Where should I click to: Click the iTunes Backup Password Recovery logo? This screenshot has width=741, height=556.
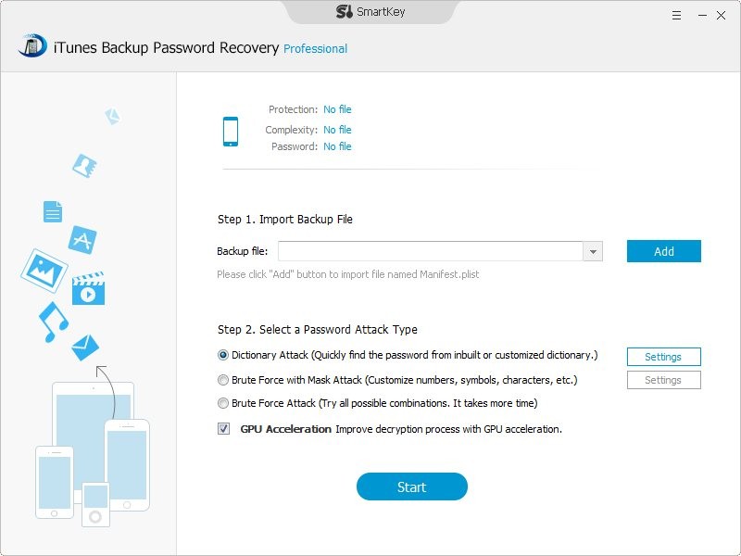point(32,46)
